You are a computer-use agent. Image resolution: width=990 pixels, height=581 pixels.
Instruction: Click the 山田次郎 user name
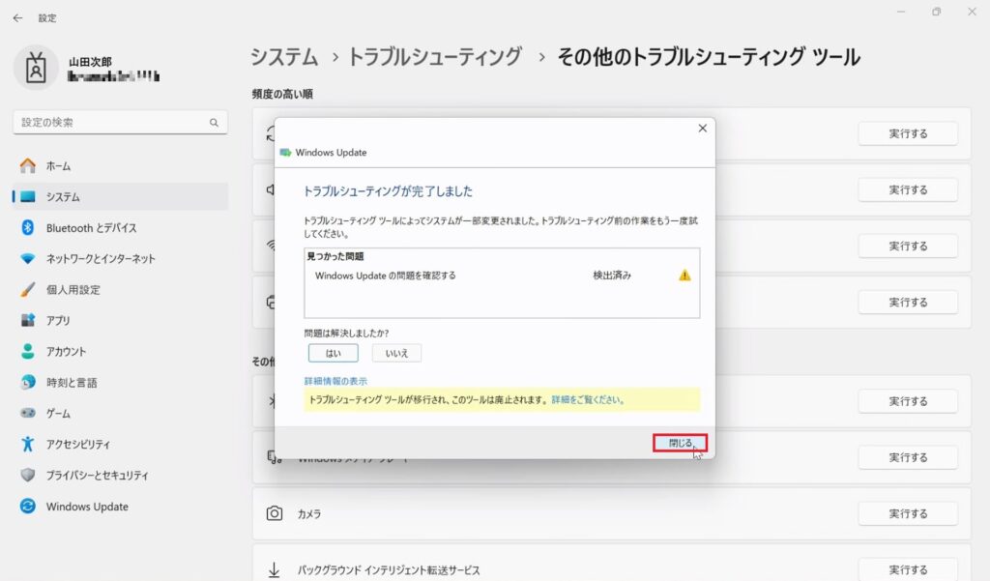90,62
